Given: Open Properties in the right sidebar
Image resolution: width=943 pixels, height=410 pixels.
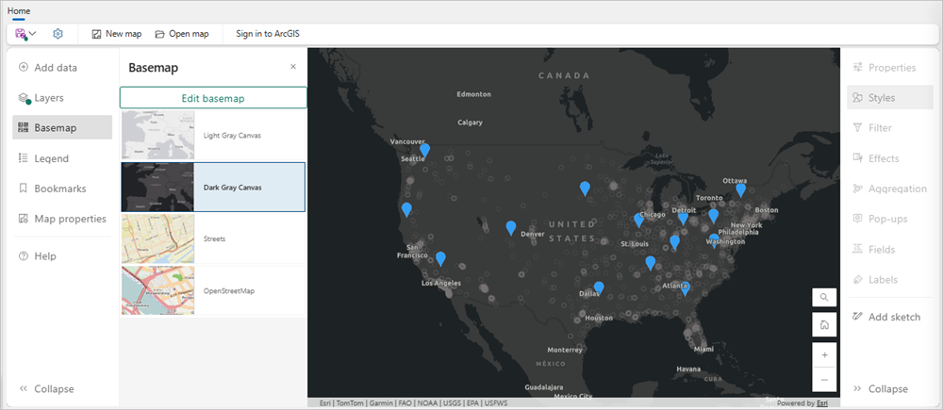Looking at the screenshot, I should tap(890, 67).
